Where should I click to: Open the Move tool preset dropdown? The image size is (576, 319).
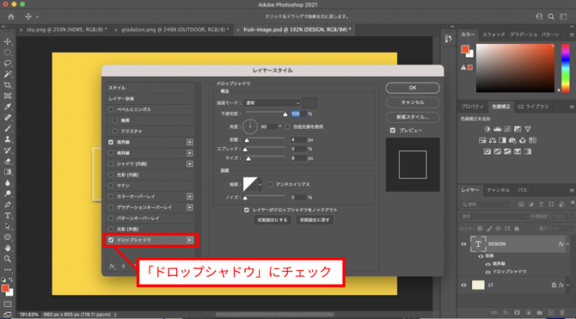pos(37,17)
